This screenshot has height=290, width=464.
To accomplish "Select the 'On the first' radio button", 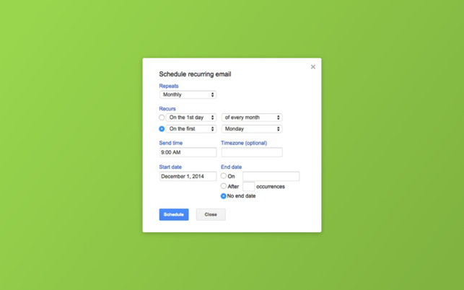I will (162, 129).
